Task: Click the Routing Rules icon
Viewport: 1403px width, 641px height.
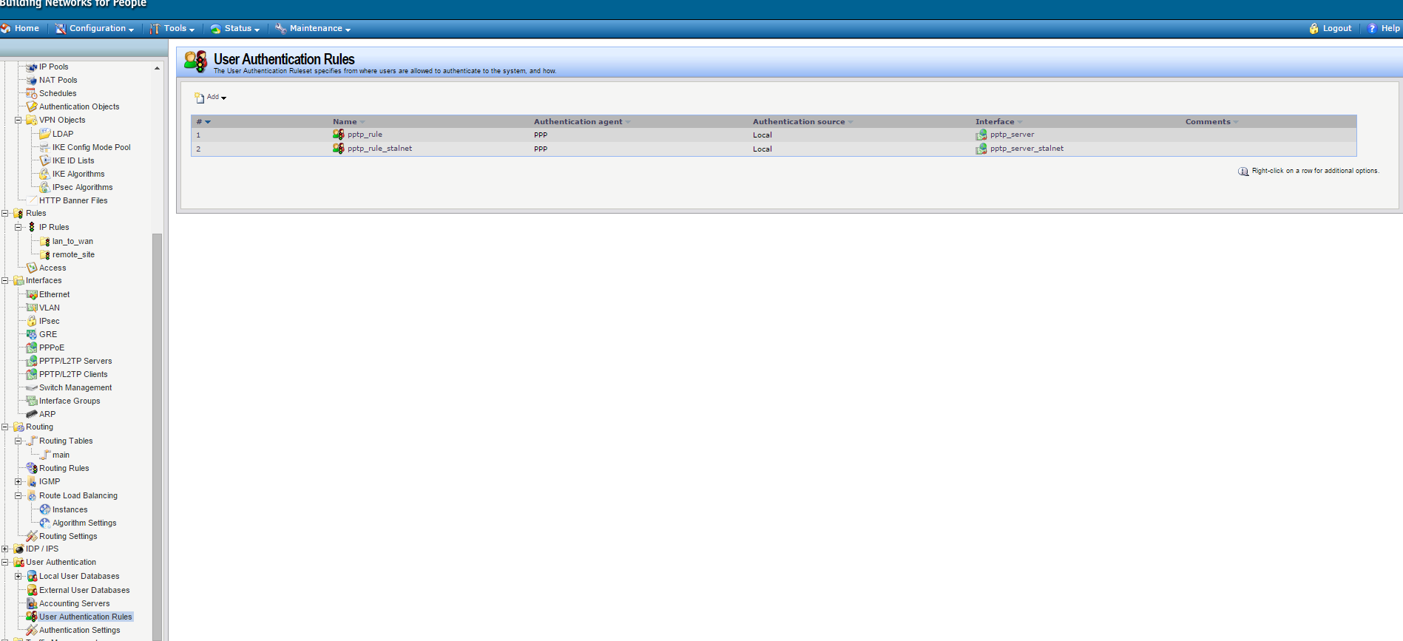Action: coord(32,468)
